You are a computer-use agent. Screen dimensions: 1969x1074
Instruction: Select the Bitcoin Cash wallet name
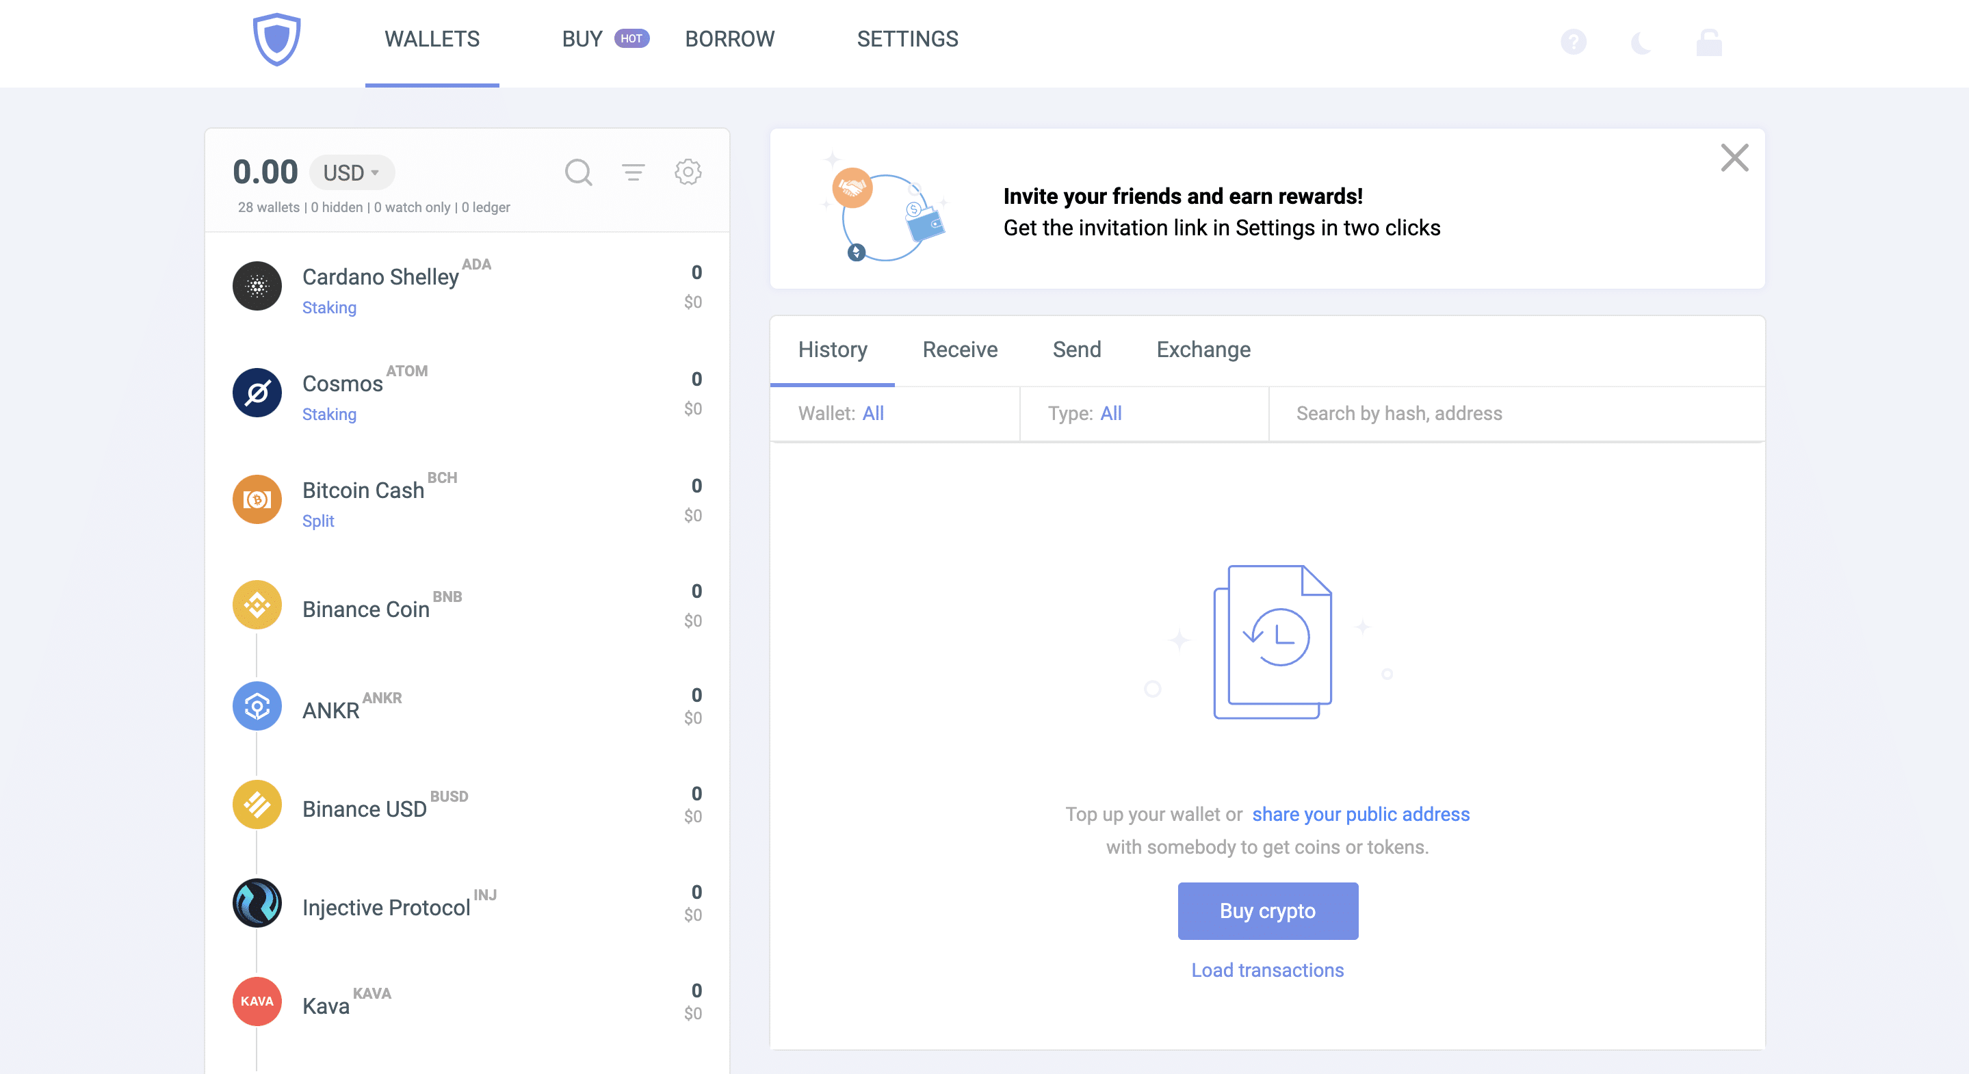(363, 490)
